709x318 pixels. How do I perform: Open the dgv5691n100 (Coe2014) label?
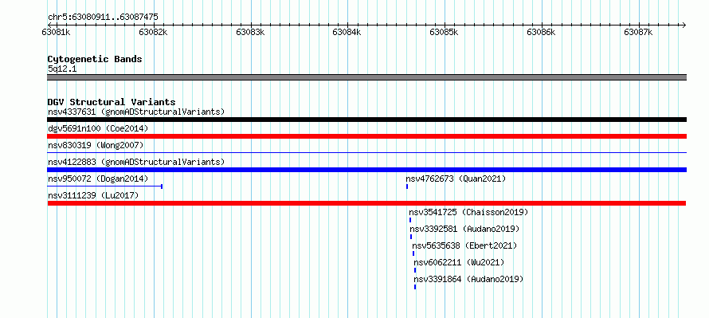point(98,128)
